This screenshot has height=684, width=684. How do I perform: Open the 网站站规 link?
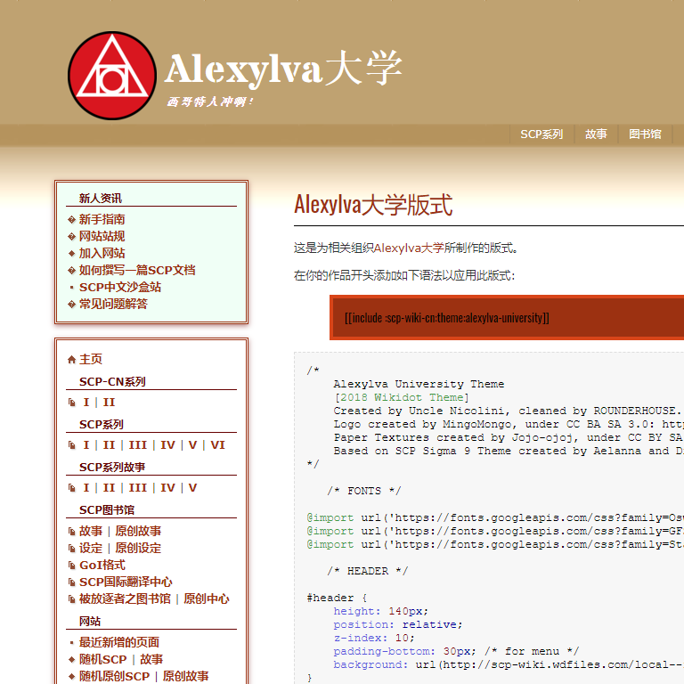102,236
